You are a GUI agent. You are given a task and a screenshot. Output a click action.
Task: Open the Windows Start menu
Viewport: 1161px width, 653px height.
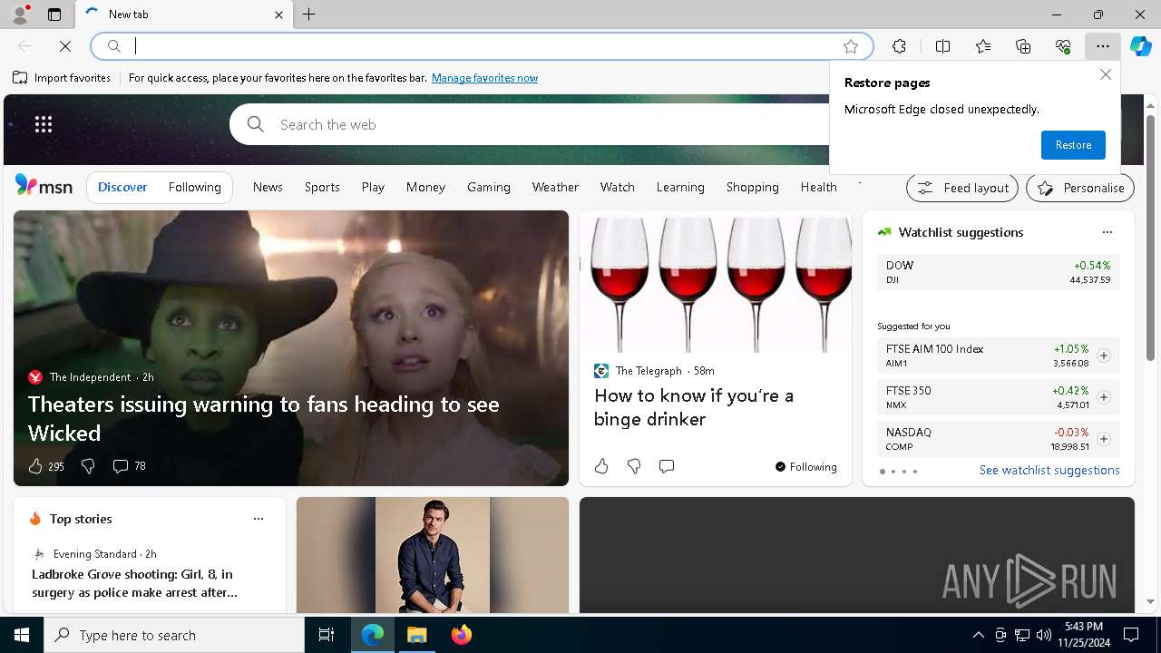click(22, 635)
